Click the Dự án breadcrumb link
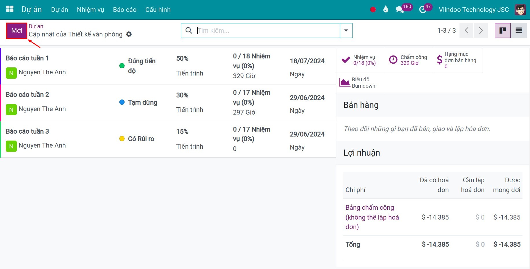The height and width of the screenshot is (269, 530). [x=36, y=26]
